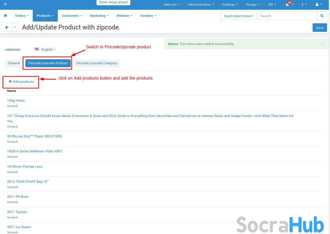This screenshot has height=234, width=330.
Task: Click the Add products button
Action: [21, 82]
